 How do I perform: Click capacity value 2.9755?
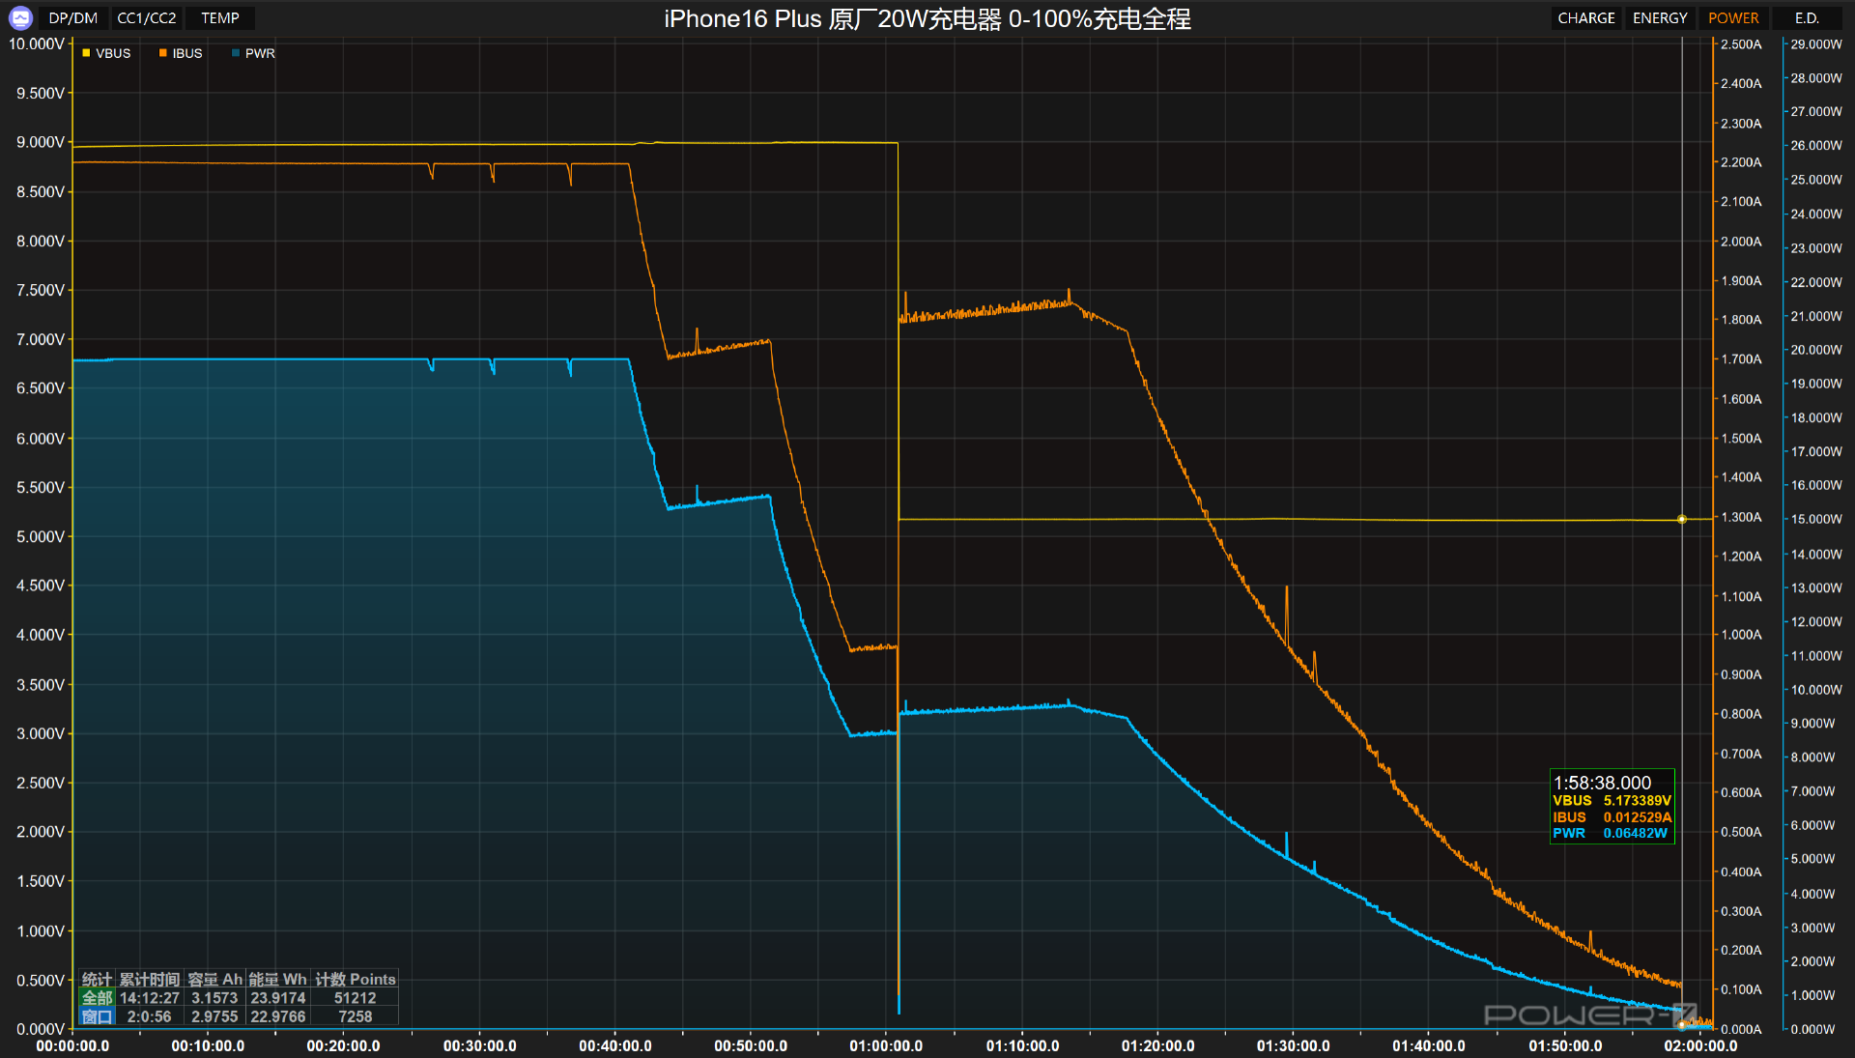tap(214, 1016)
